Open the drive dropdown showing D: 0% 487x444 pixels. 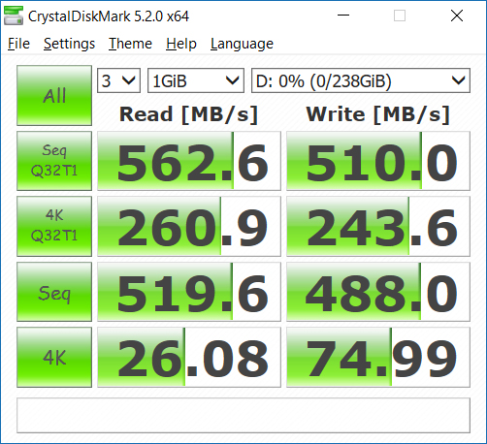pyautogui.click(x=361, y=80)
